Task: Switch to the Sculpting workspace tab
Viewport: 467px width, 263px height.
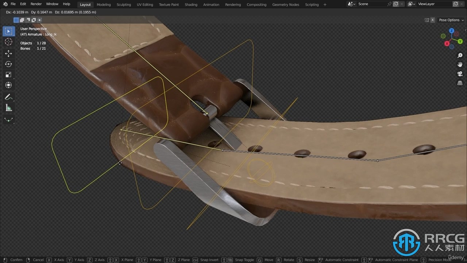Action: (x=124, y=4)
